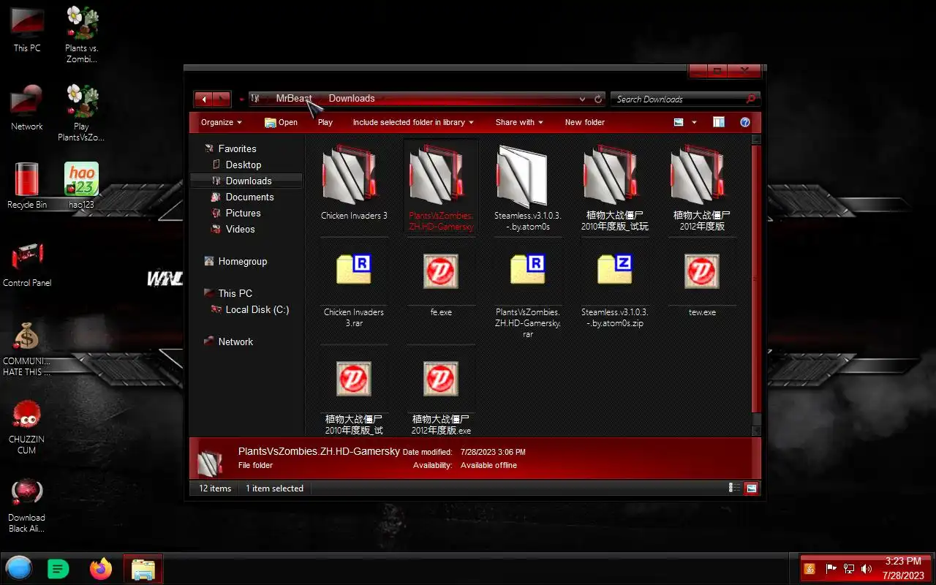The image size is (936, 585).
Task: Select the fe.exe file
Action: [441, 284]
